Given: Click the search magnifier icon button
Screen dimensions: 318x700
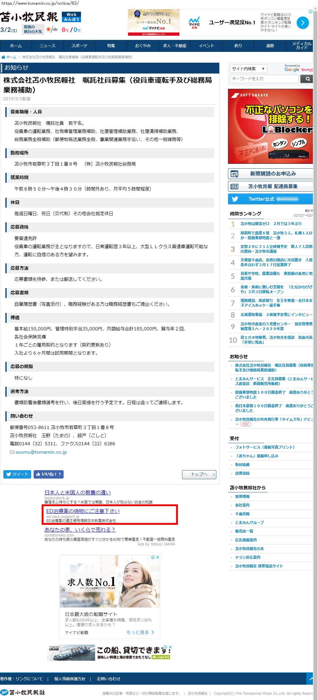Looking at the screenshot, I should tap(307, 79).
